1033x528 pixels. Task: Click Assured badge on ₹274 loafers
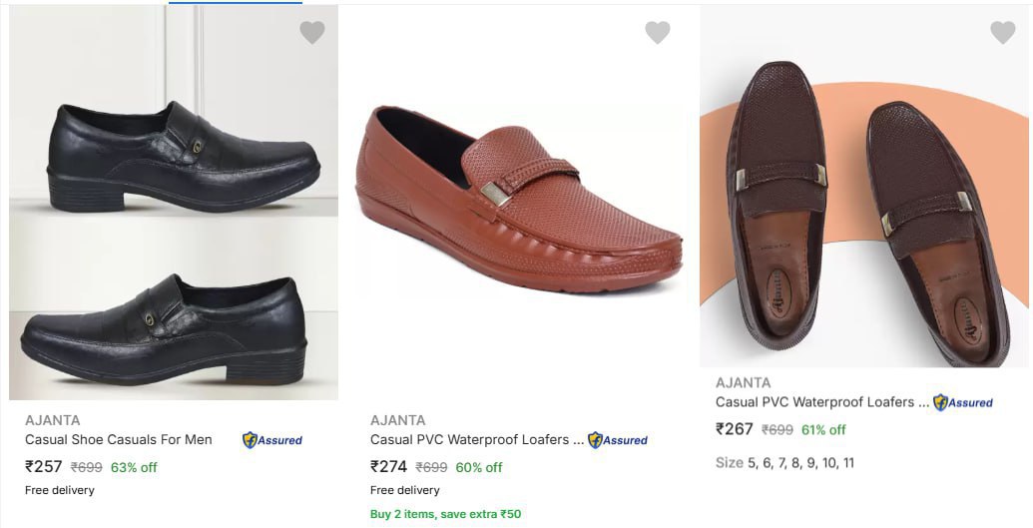618,440
